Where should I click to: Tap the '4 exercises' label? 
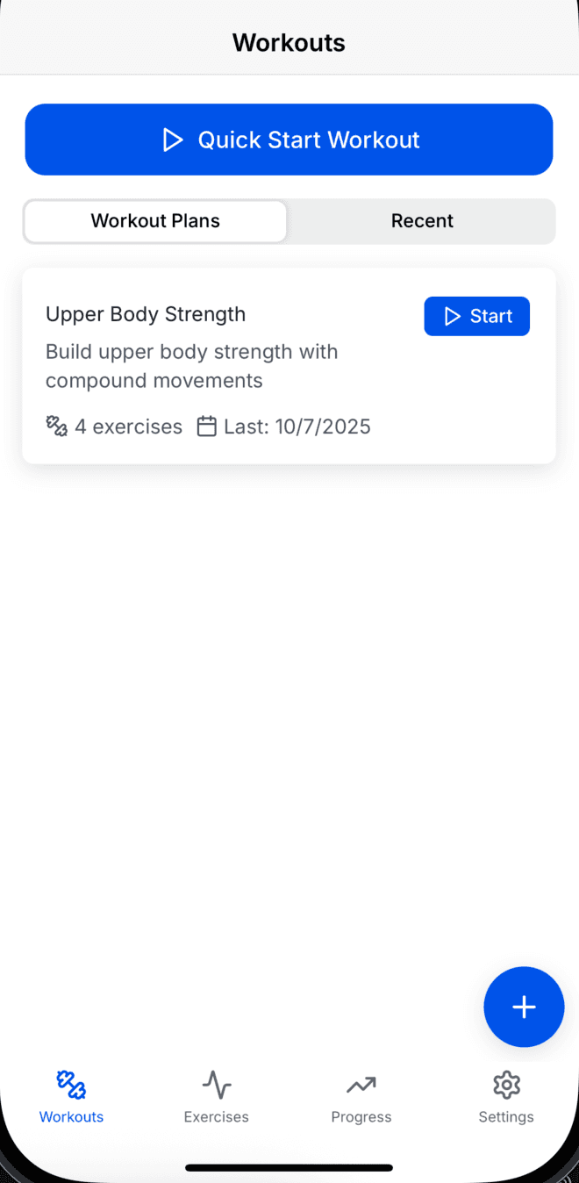tap(128, 426)
